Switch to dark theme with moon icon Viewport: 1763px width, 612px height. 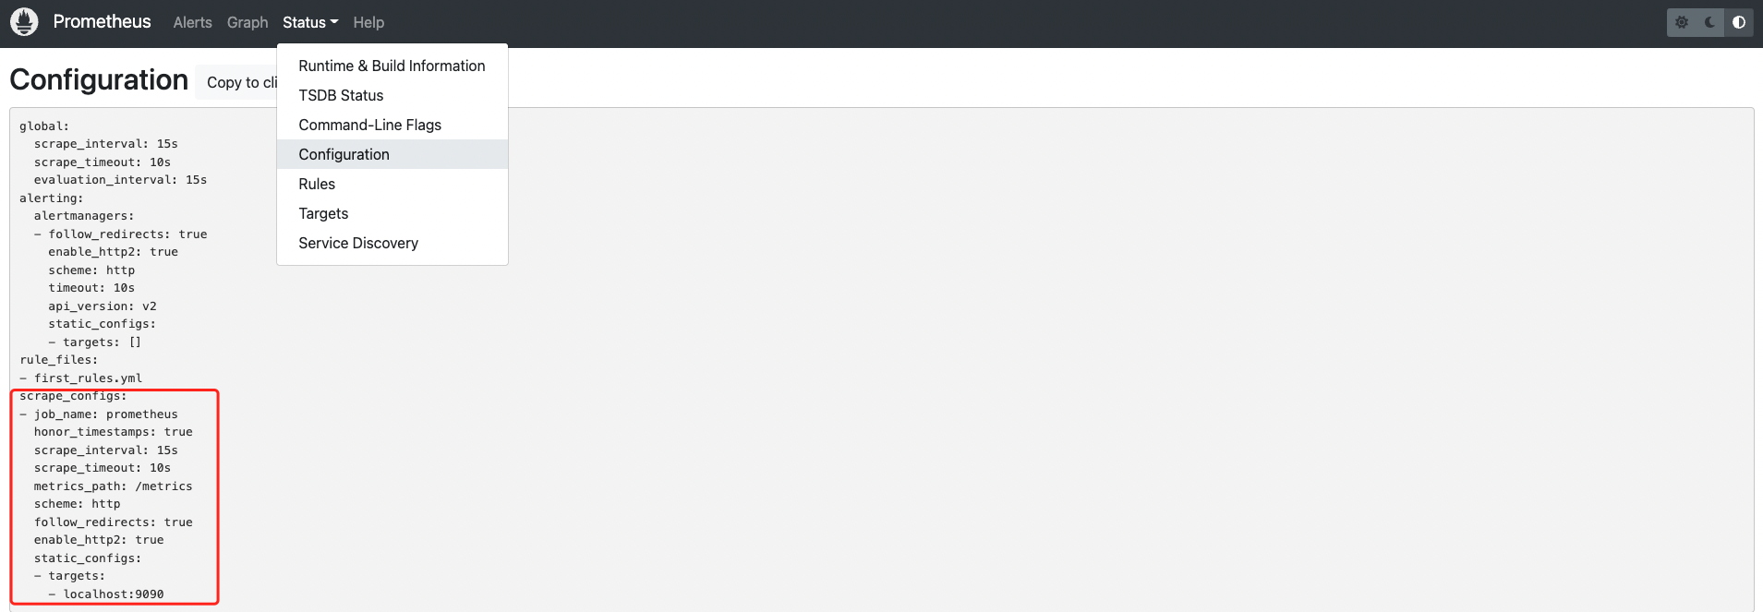click(1710, 22)
